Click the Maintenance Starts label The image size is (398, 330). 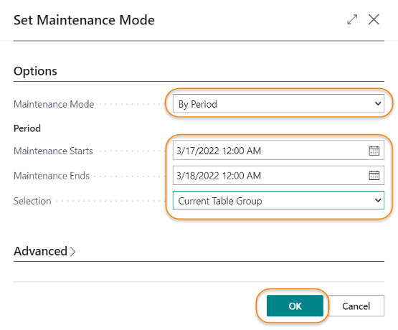(53, 151)
